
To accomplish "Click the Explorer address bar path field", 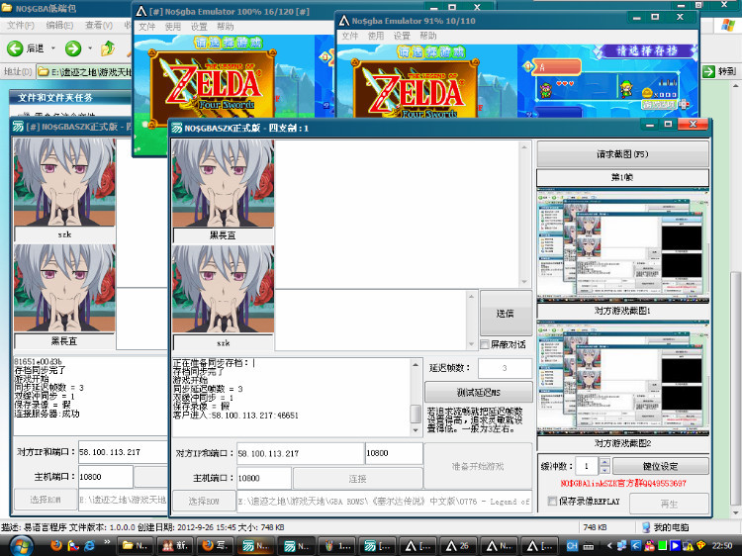I will tap(85, 72).
